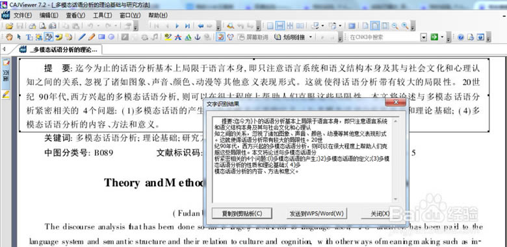Click the 发送到WPS/Word(W) button

pyautogui.click(x=317, y=213)
